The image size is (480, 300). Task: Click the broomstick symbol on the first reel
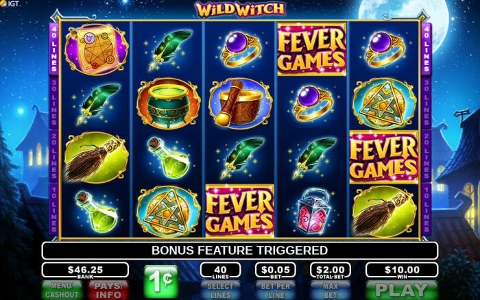pos(96,157)
